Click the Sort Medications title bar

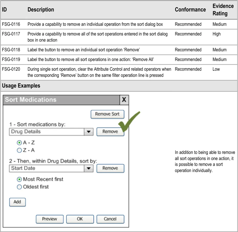point(61,100)
